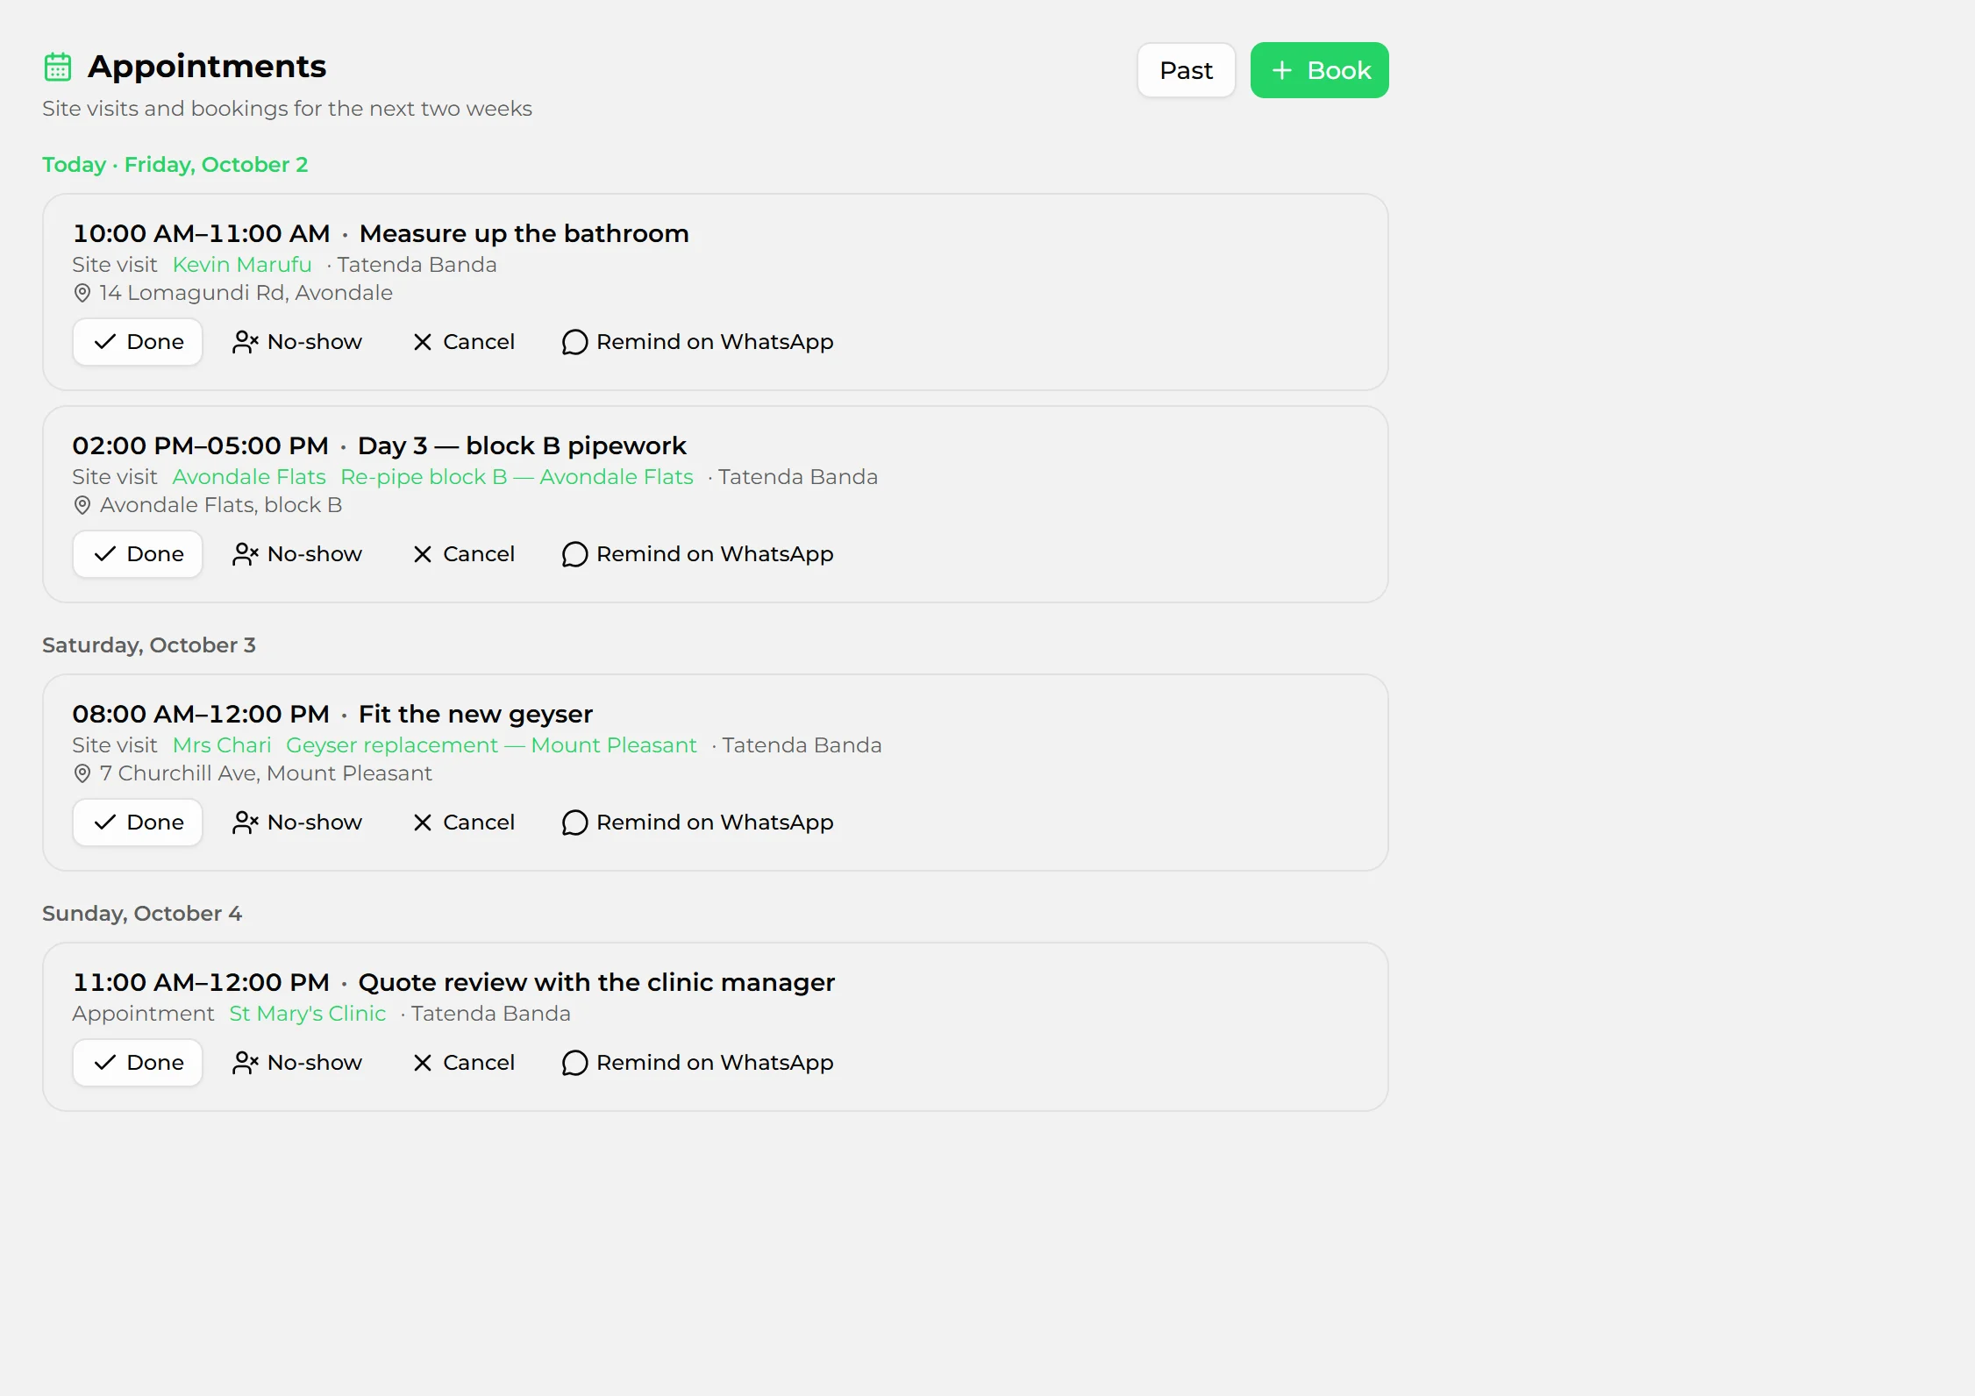The width and height of the screenshot is (1975, 1396).
Task: Mark block B pipework visit as Done
Action: click(x=138, y=554)
